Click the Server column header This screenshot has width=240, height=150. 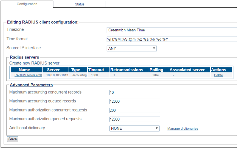(53, 70)
